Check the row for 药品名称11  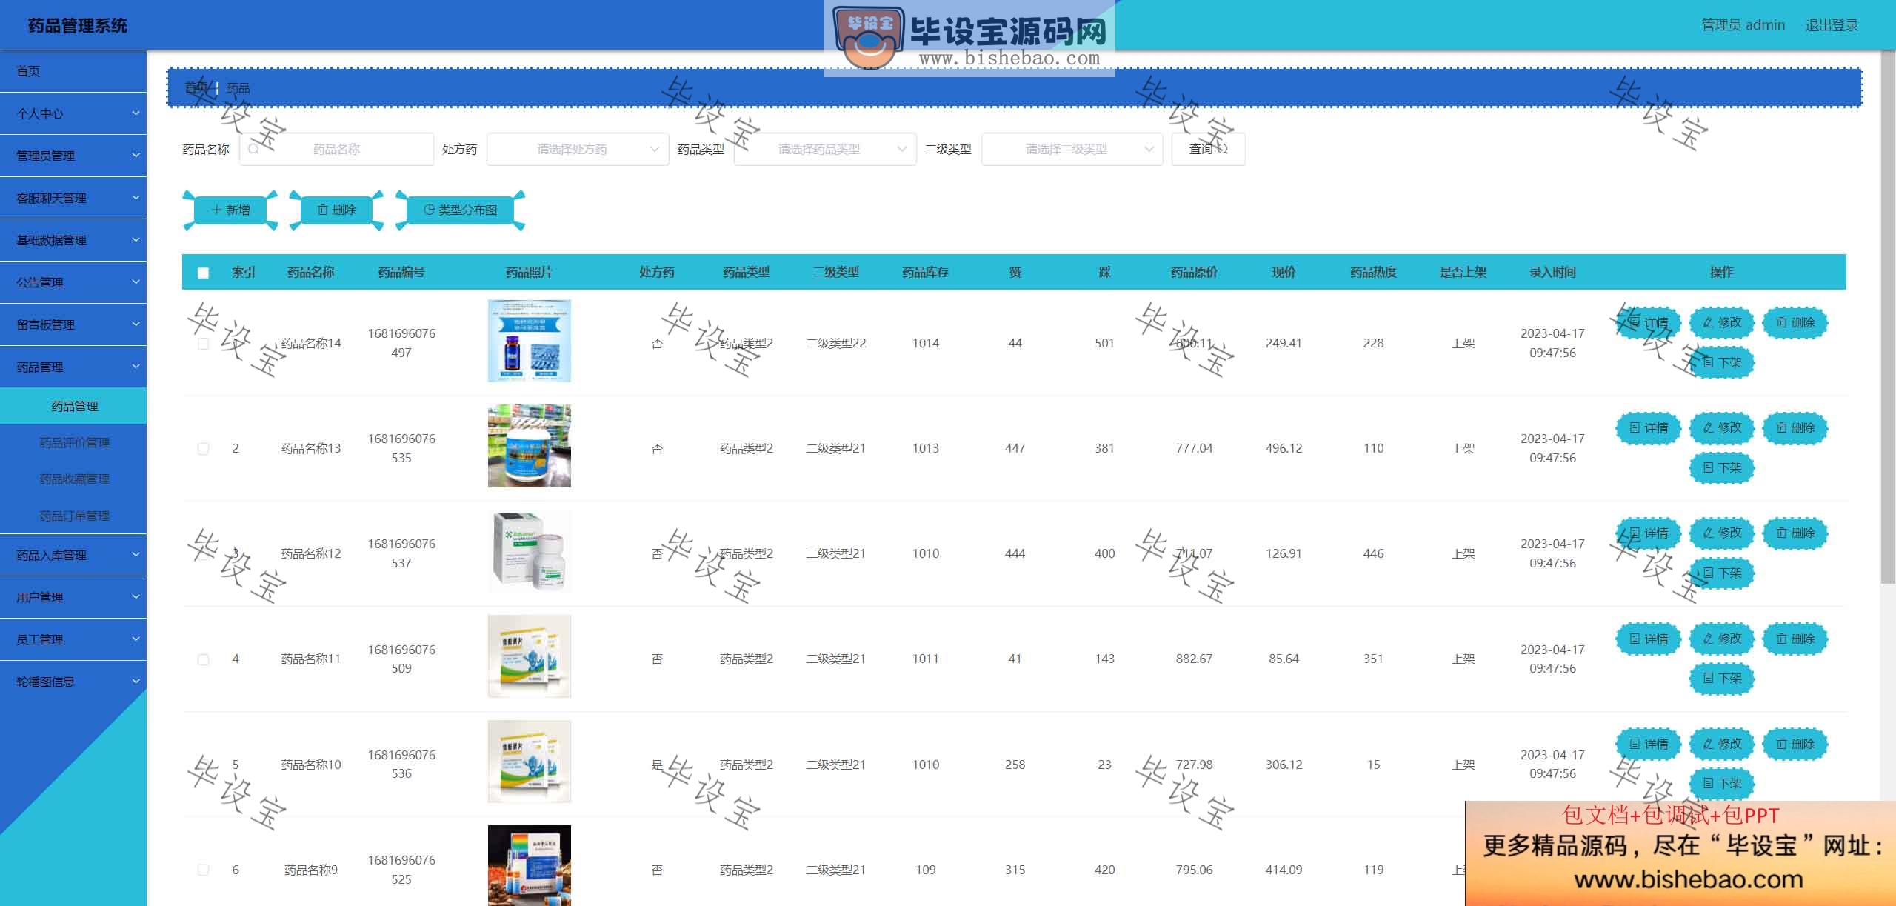tap(203, 659)
